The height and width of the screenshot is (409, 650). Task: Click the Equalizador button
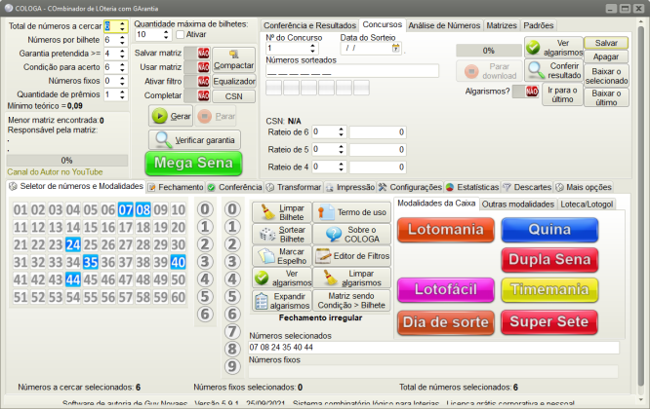pyautogui.click(x=234, y=82)
